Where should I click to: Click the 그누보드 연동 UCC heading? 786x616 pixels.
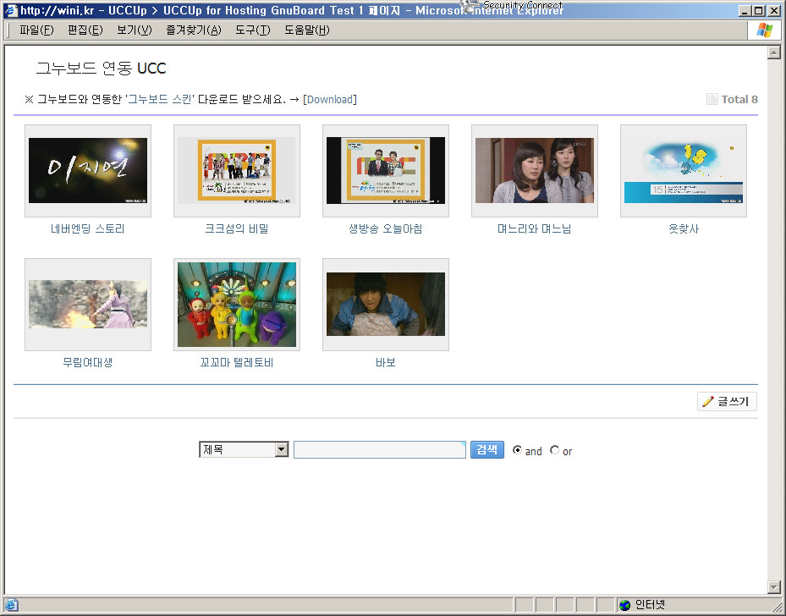[x=102, y=69]
